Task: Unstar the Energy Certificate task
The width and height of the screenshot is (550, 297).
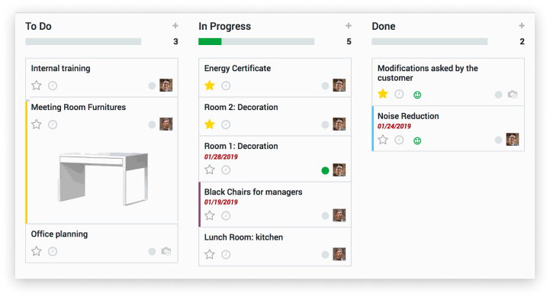Action: point(210,86)
